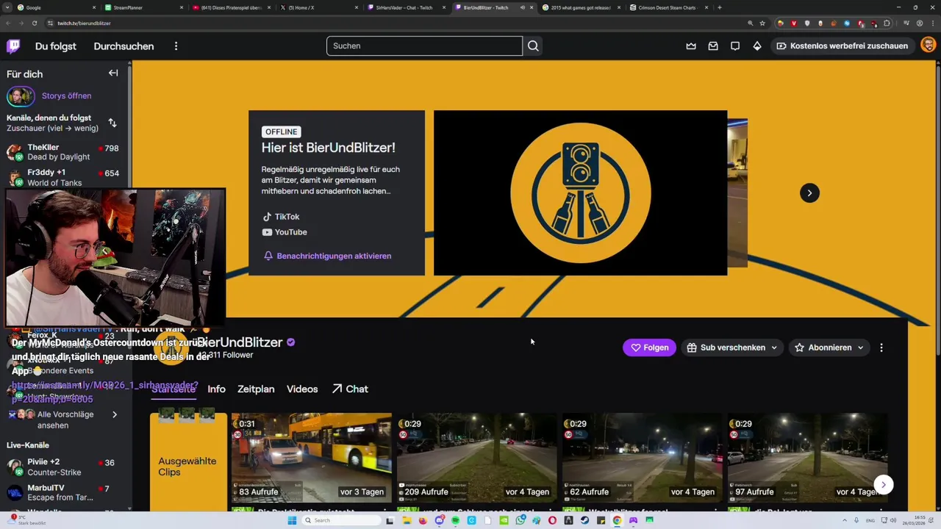Open the YouTube link

click(x=285, y=232)
